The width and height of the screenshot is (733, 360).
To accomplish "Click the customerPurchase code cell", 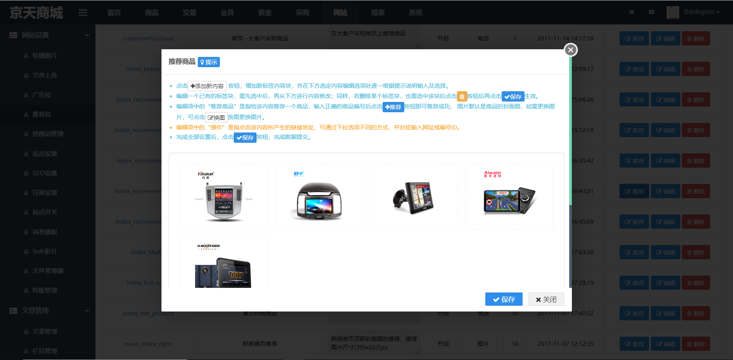I will pyautogui.click(x=148, y=39).
